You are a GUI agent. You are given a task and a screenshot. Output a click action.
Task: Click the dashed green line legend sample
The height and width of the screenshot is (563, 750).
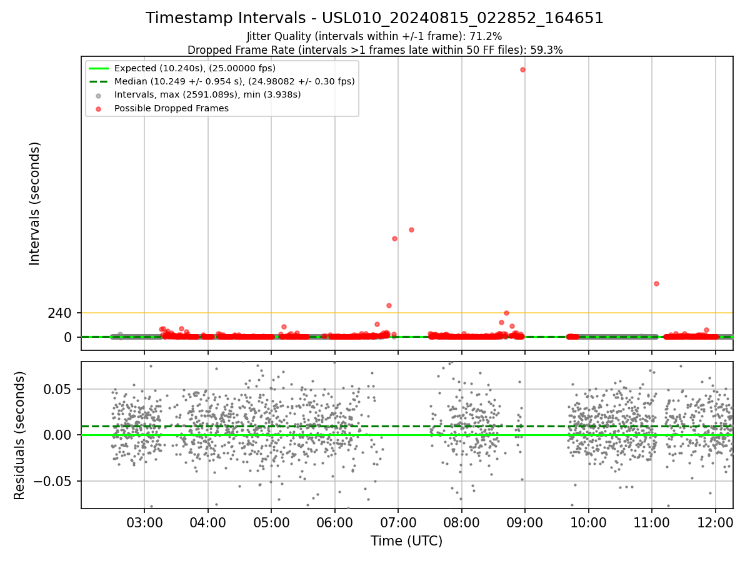pyautogui.click(x=99, y=81)
